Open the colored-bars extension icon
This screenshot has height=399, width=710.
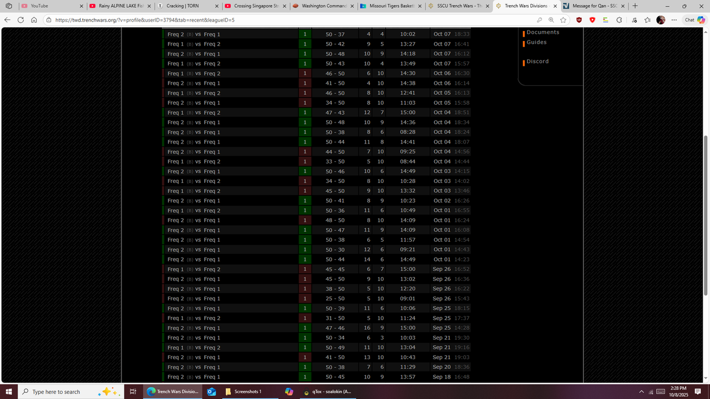pos(606,19)
